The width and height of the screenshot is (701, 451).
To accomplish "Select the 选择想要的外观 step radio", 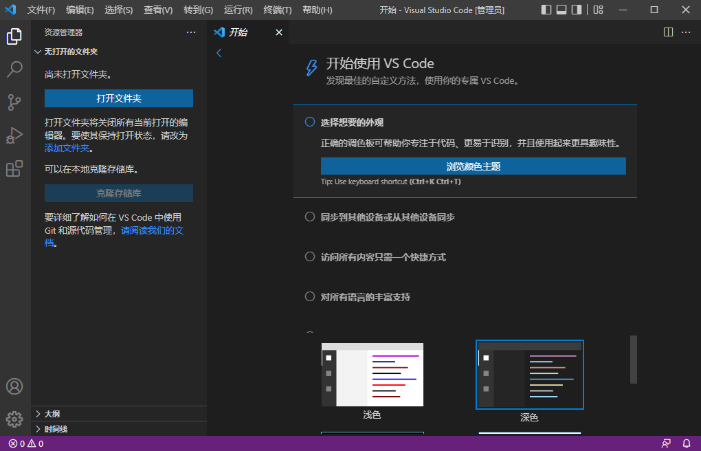I will pyautogui.click(x=310, y=122).
